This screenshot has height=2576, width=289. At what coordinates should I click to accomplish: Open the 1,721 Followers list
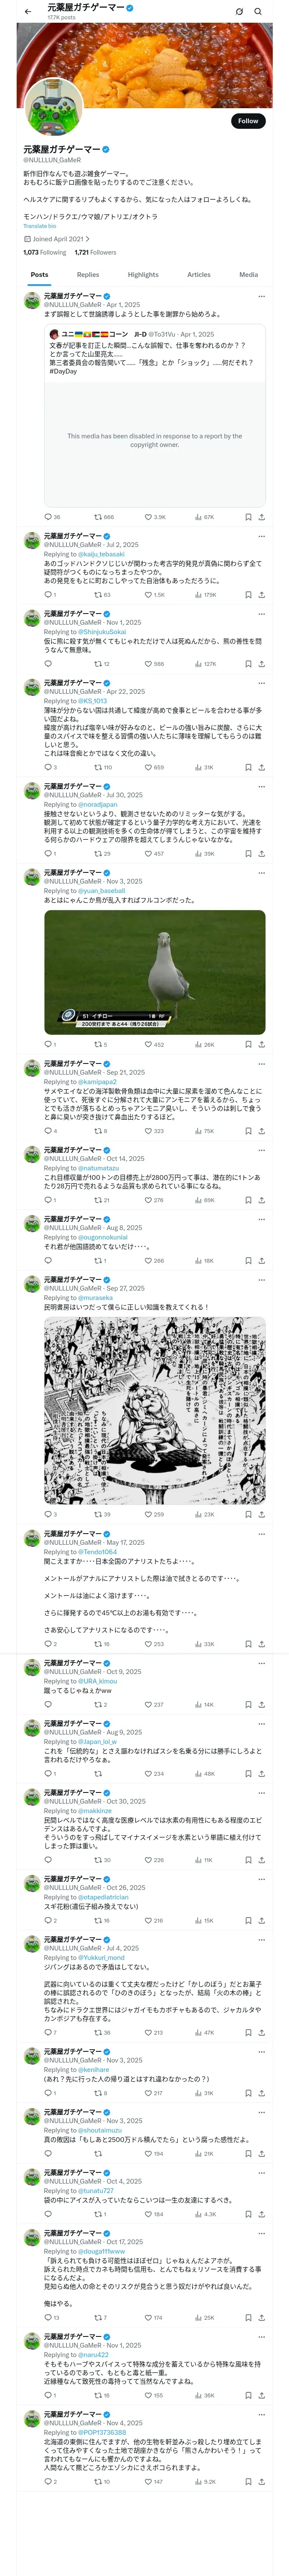pyautogui.click(x=95, y=253)
